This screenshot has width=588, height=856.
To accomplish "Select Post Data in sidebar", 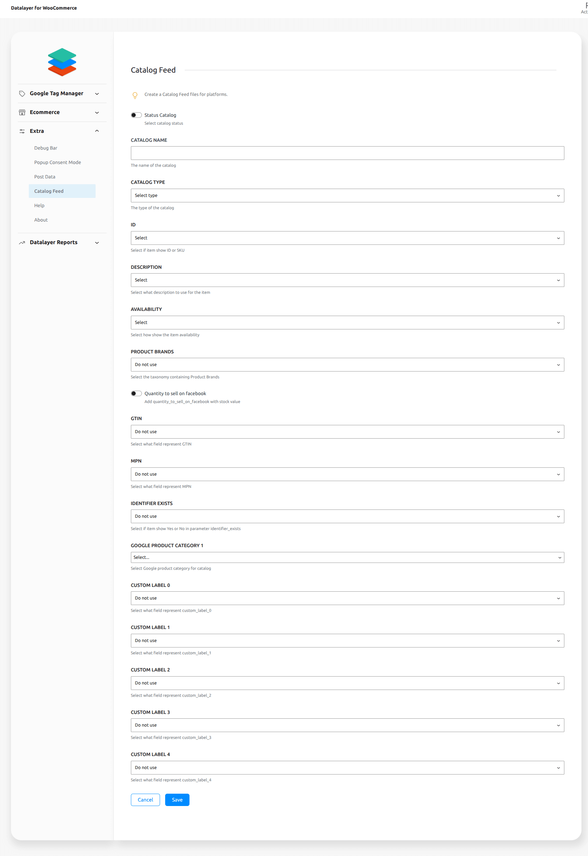I will pos(45,177).
